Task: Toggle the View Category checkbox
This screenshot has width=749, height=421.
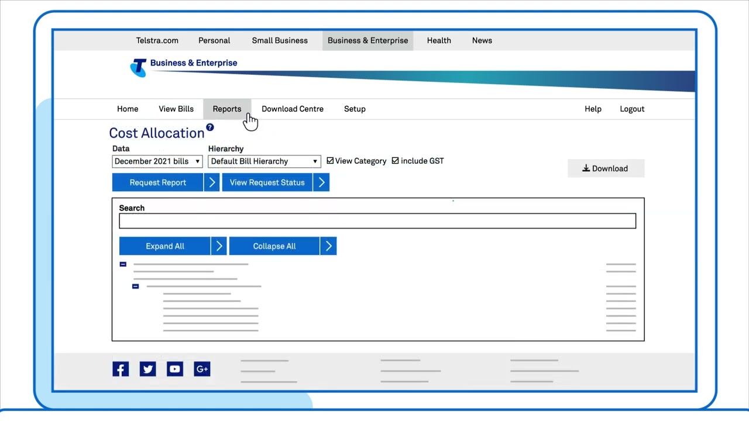Action: 330,161
